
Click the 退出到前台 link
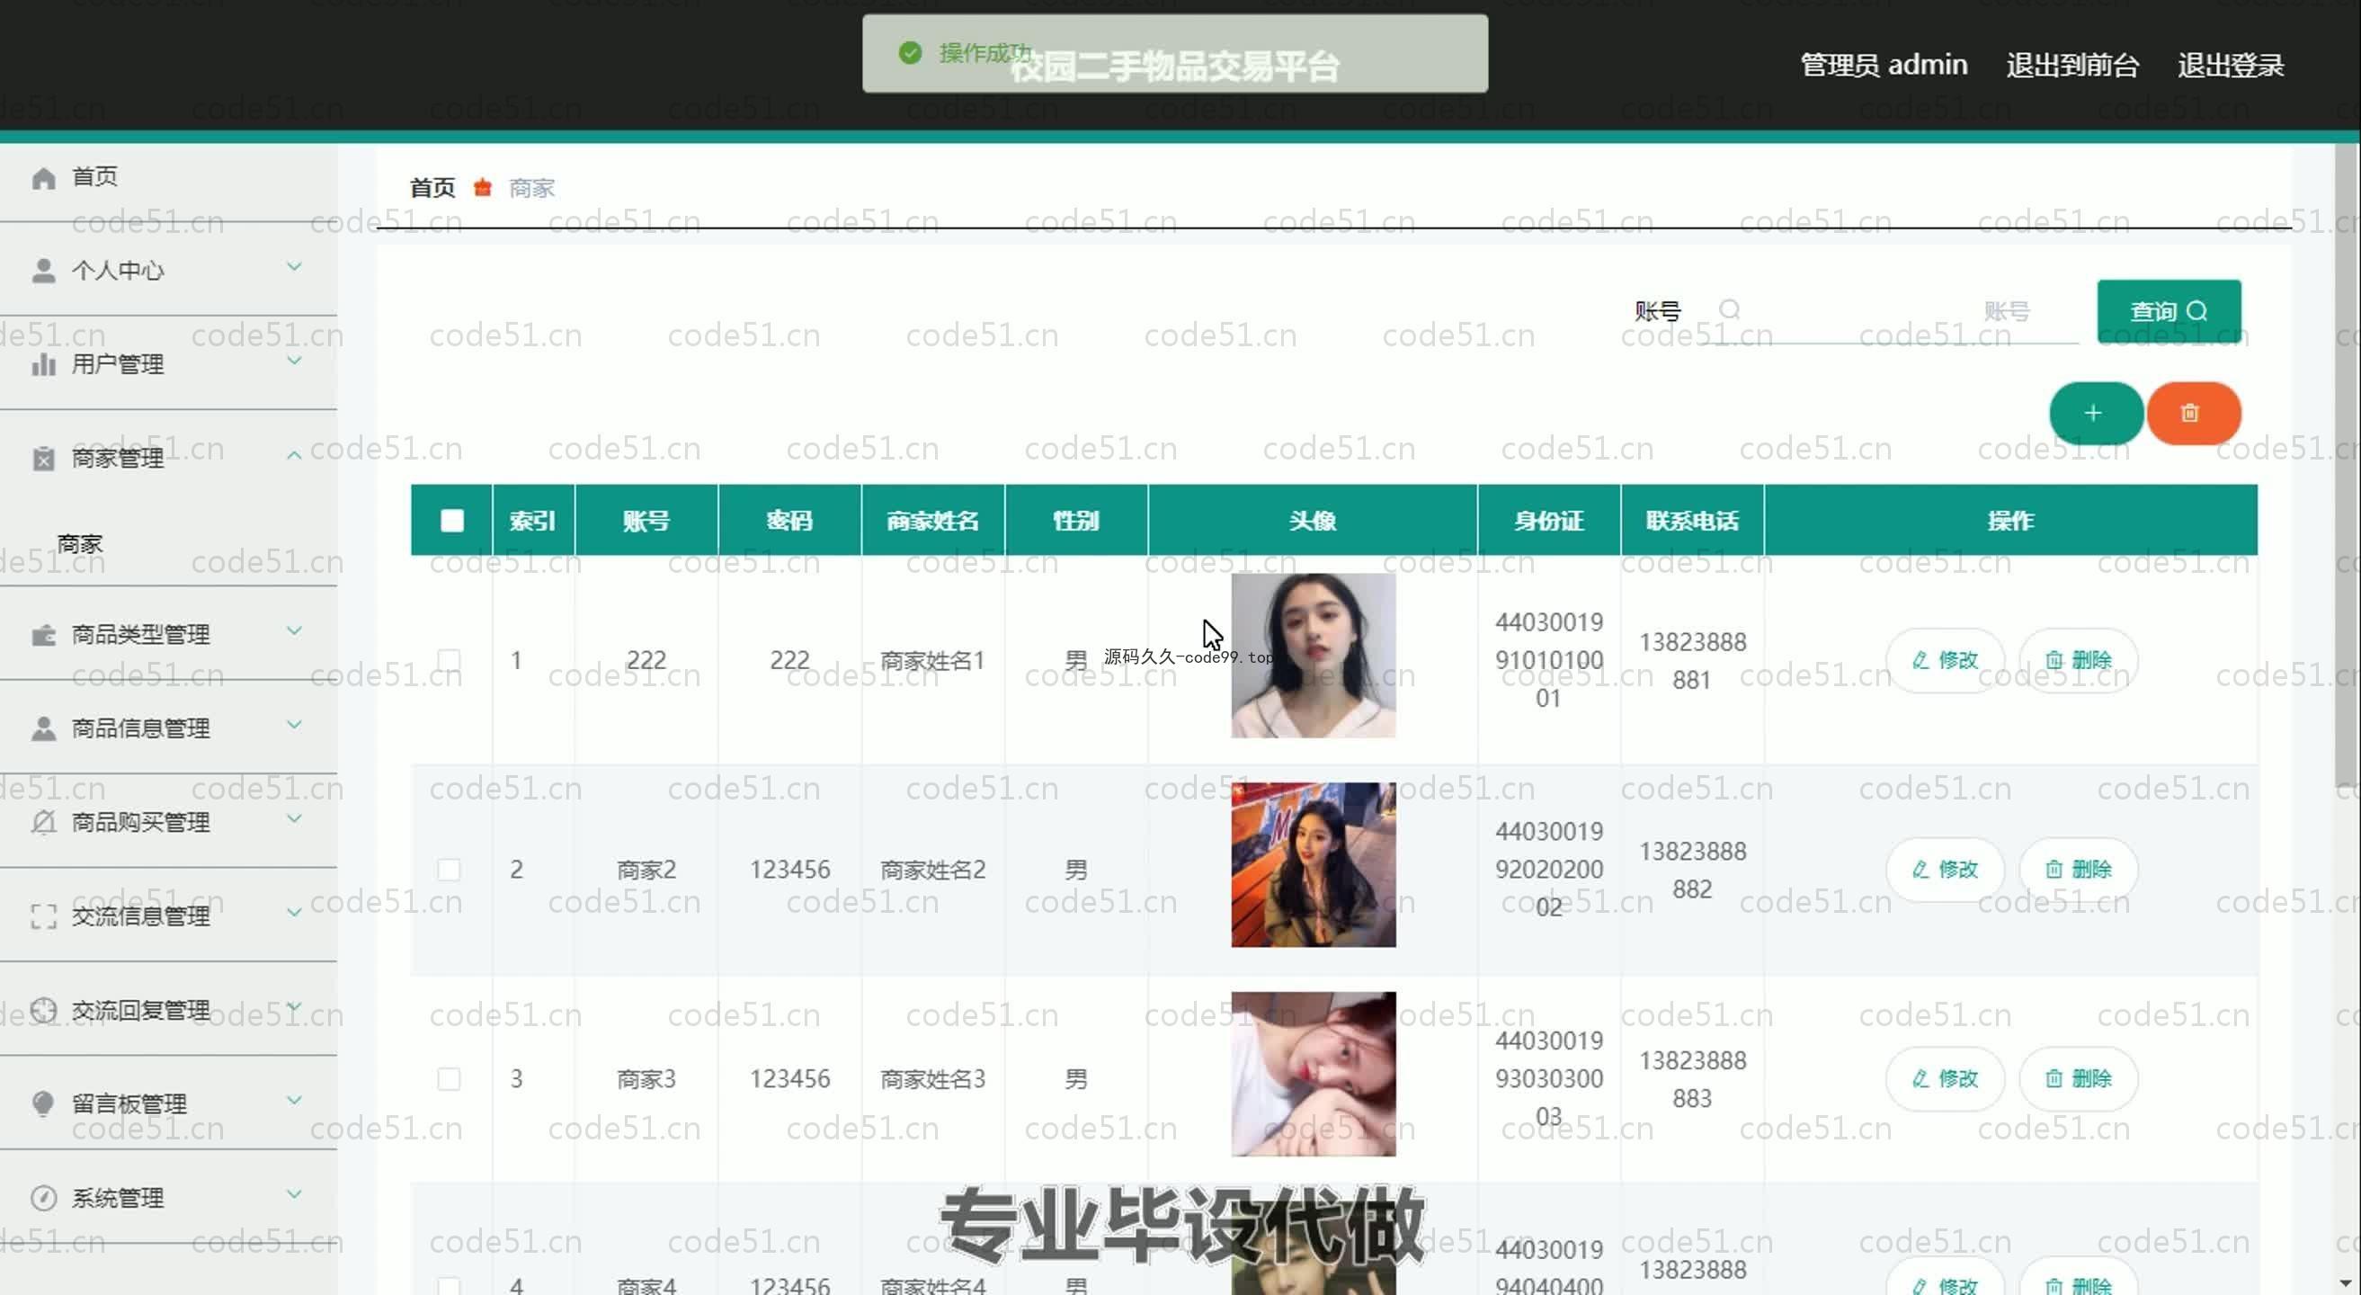(2072, 65)
